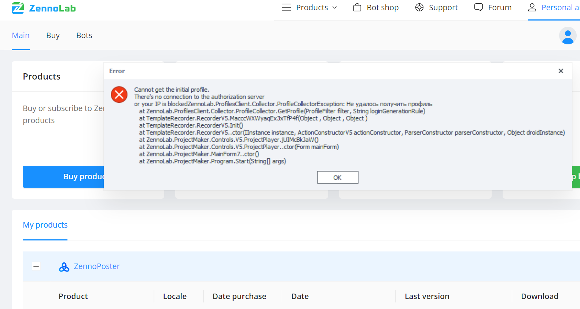580x309 pixels.
Task: Click the Support lifebuoy icon
Action: 419,7
